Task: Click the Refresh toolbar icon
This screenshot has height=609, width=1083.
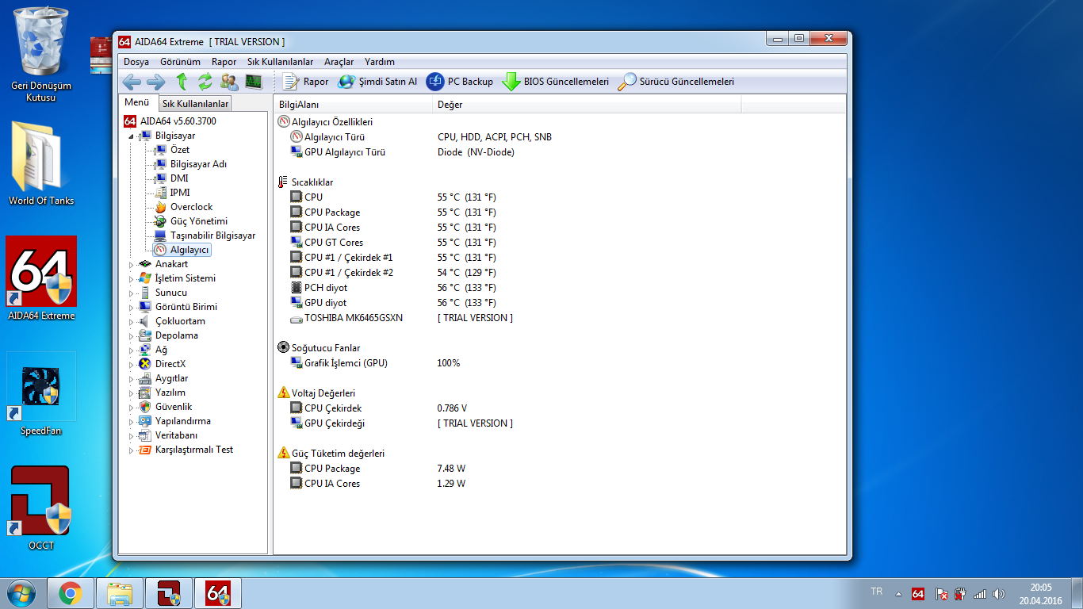Action: 205,81
